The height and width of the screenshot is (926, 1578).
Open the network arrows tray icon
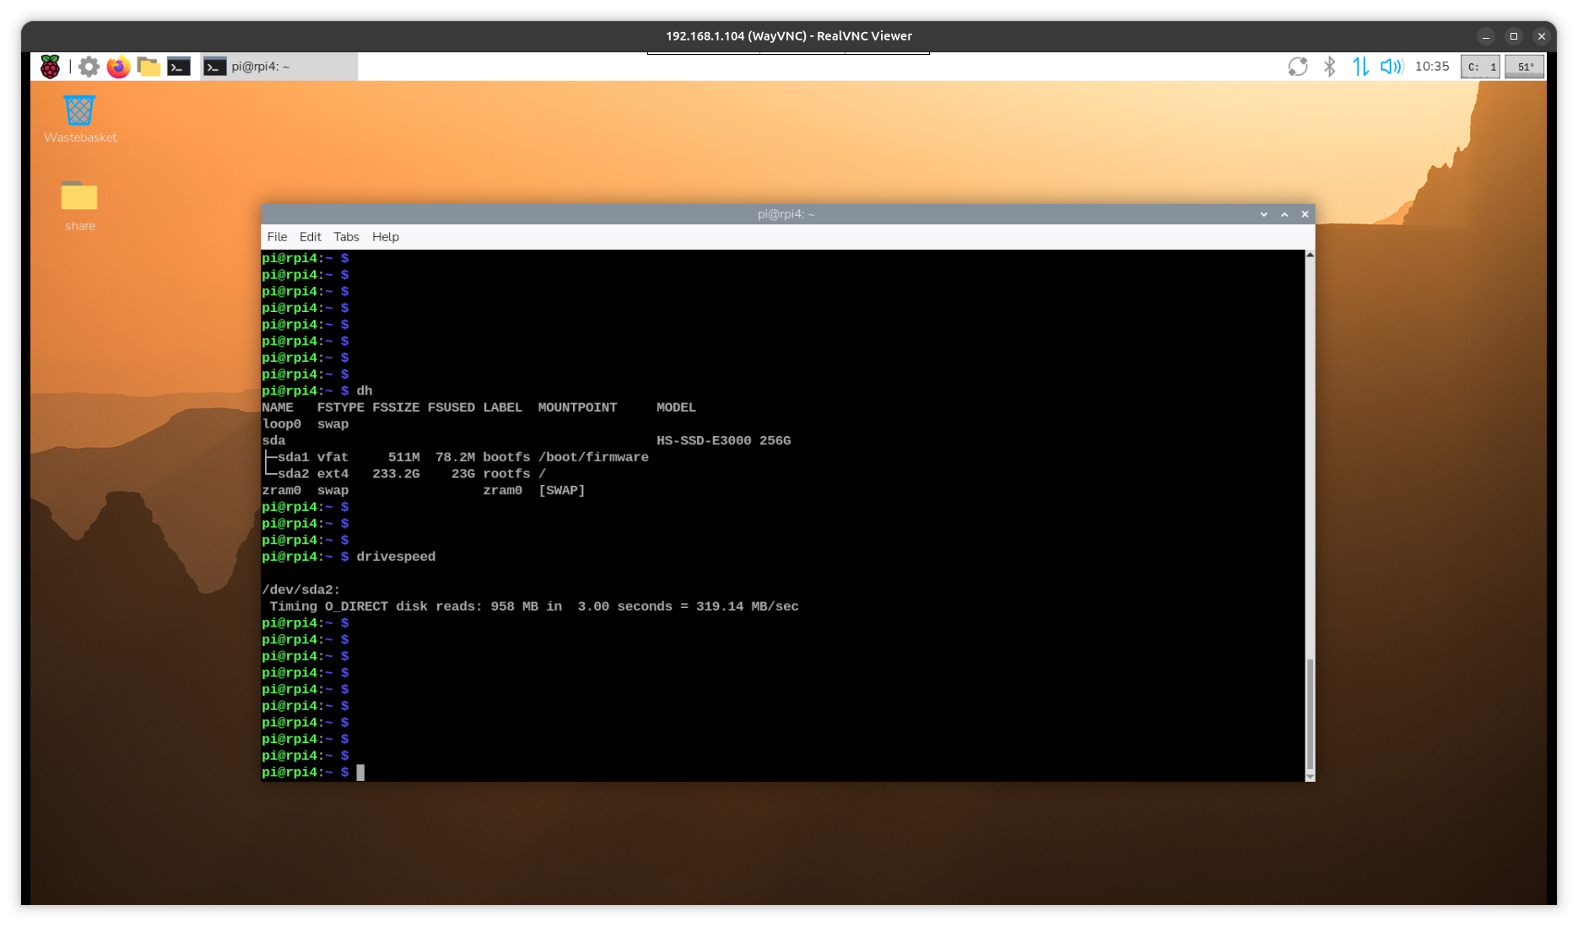pyautogui.click(x=1360, y=67)
